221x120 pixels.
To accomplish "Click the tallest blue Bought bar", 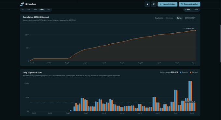I will pos(189,96).
